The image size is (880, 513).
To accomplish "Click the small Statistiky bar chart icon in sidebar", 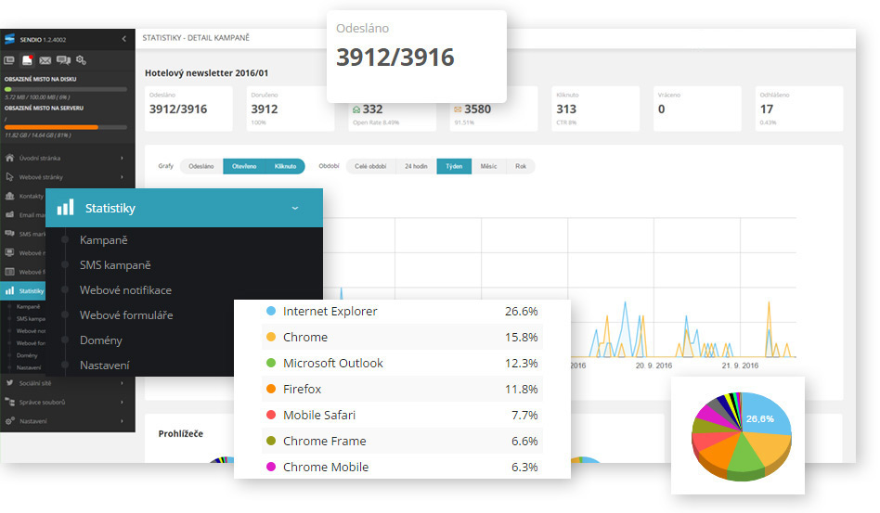I will 9,290.
